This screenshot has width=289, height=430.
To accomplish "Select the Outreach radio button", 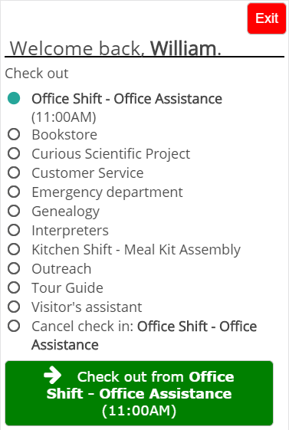I will [x=14, y=269].
